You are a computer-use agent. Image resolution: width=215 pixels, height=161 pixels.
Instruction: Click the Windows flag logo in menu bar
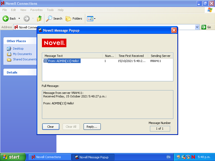coord(210,10)
